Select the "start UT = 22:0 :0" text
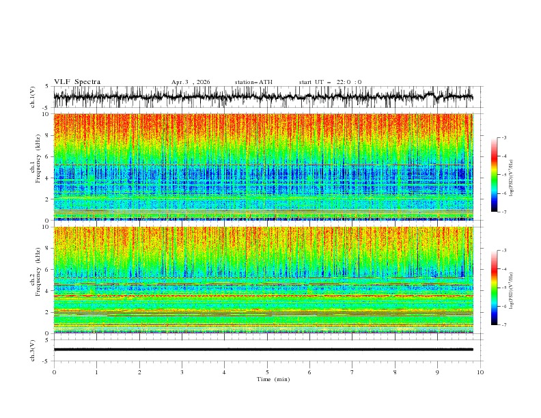541x418 pixels. point(330,82)
